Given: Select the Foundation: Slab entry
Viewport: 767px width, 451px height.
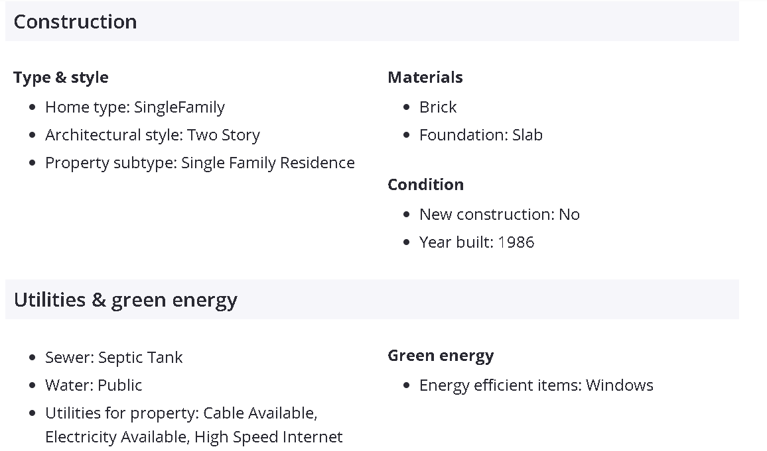Looking at the screenshot, I should [x=480, y=135].
